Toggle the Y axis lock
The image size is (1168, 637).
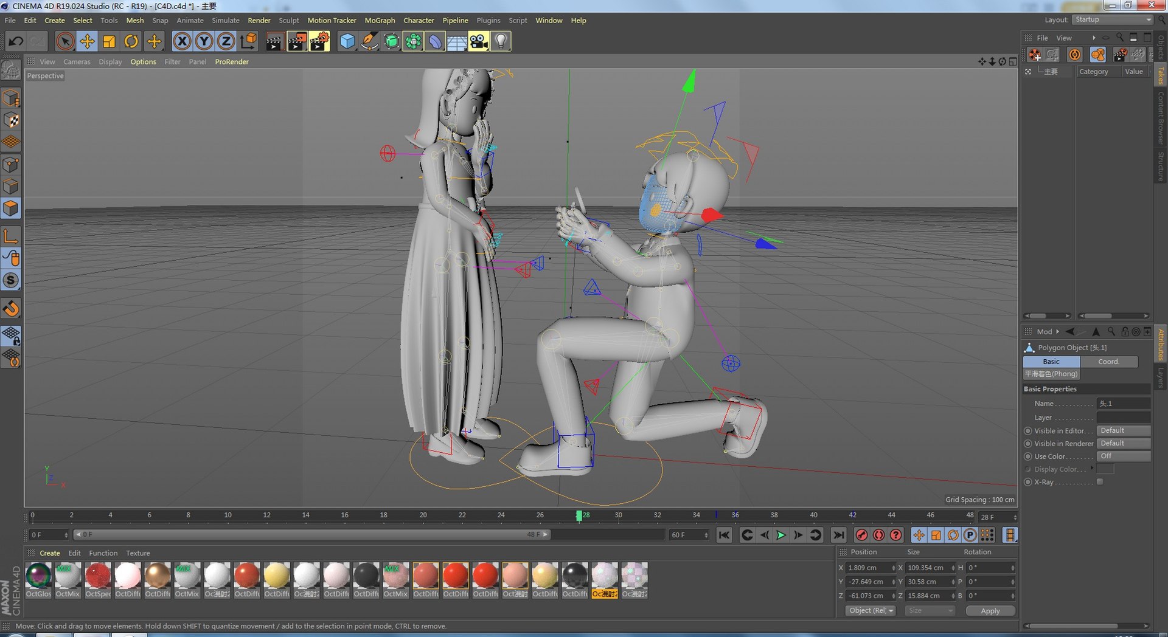tap(204, 41)
